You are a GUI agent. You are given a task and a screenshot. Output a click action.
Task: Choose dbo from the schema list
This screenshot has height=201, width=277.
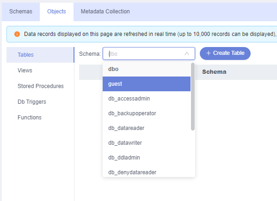point(147,69)
